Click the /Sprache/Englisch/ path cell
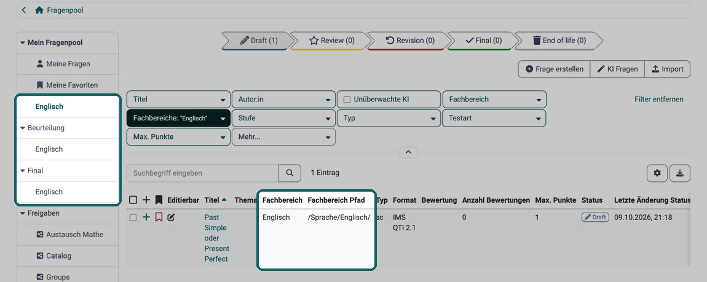Screen dimensions: 707x282 point(339,217)
